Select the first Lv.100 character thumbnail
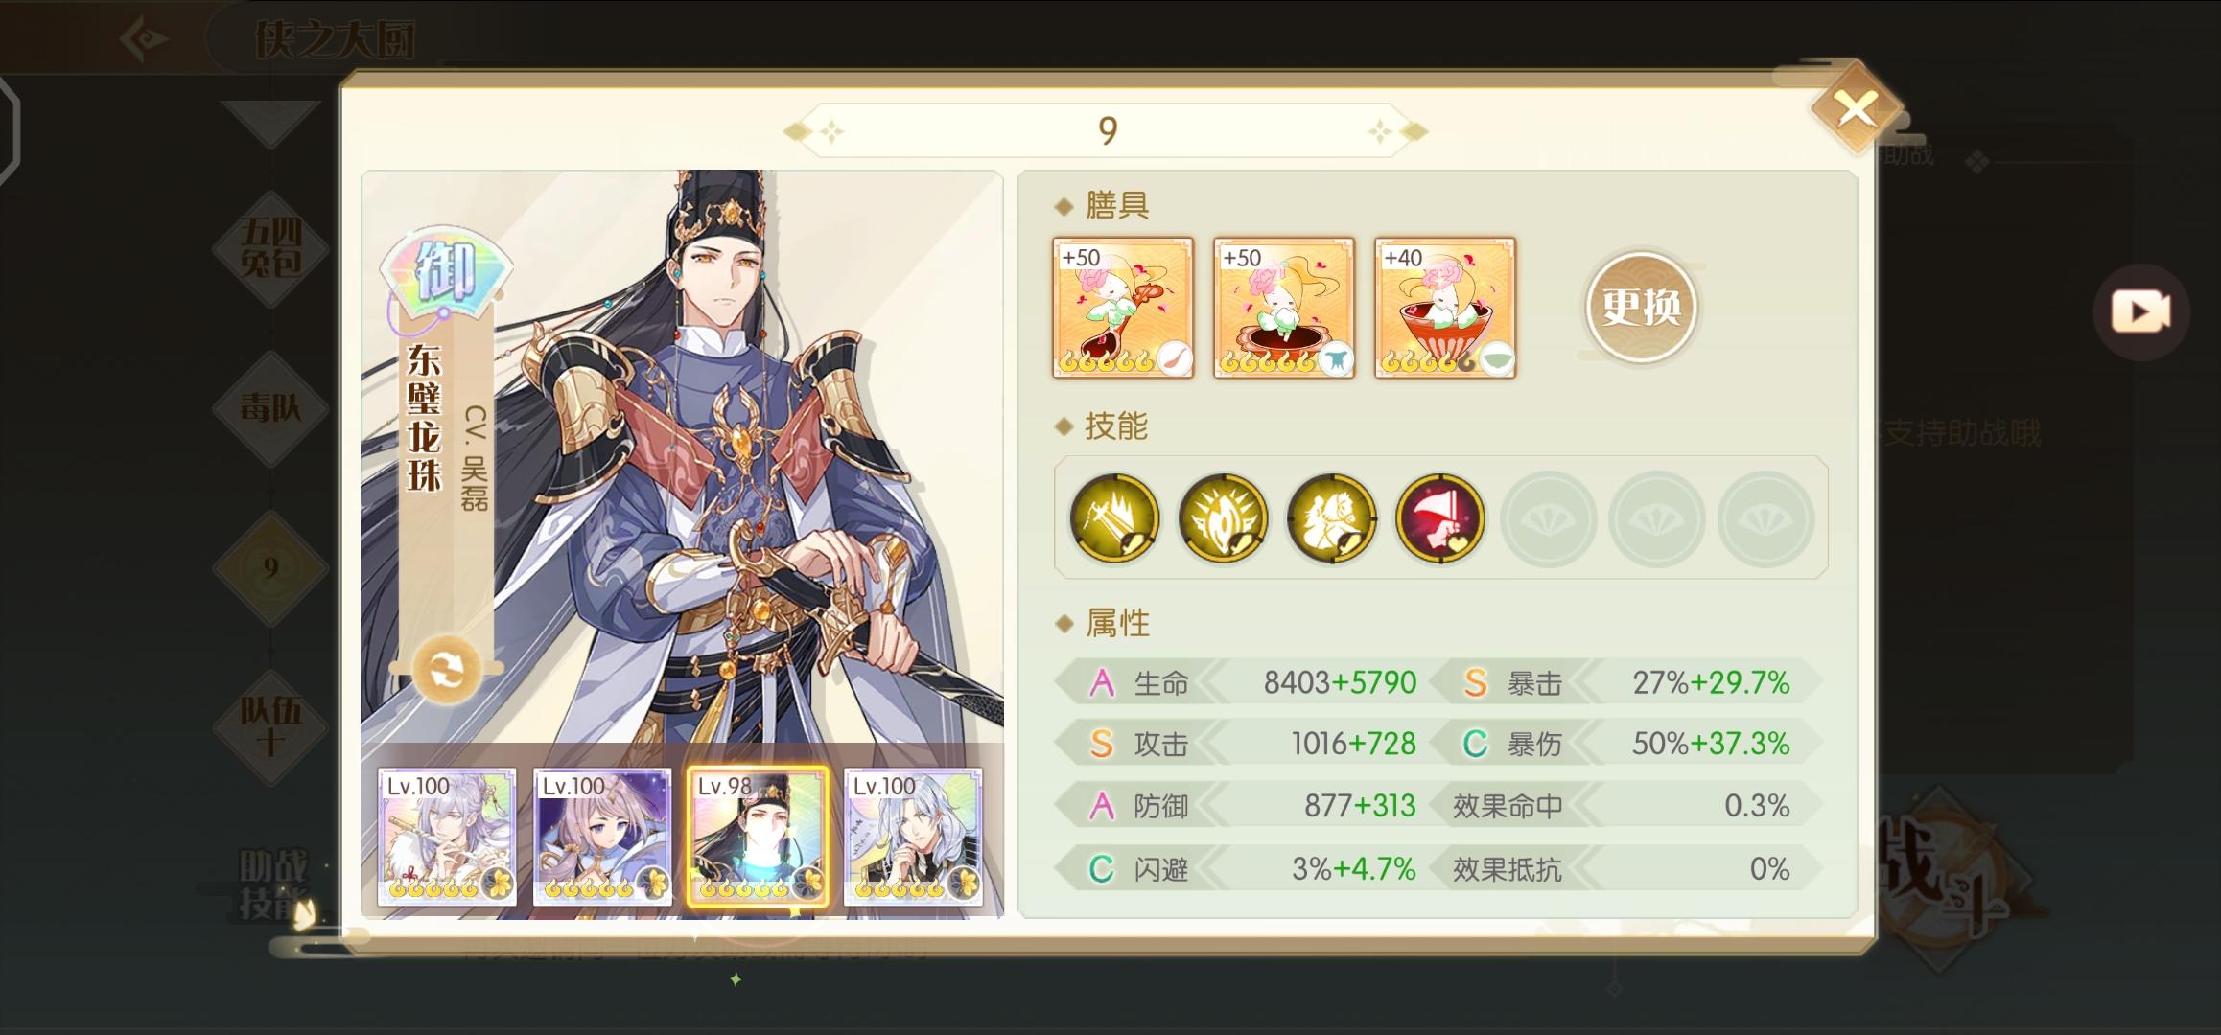 (x=447, y=837)
